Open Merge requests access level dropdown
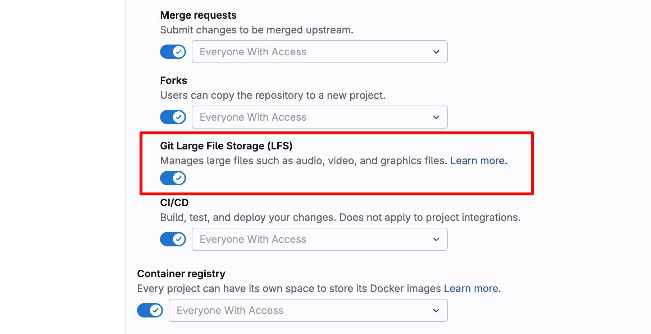651x334 pixels. [319, 52]
